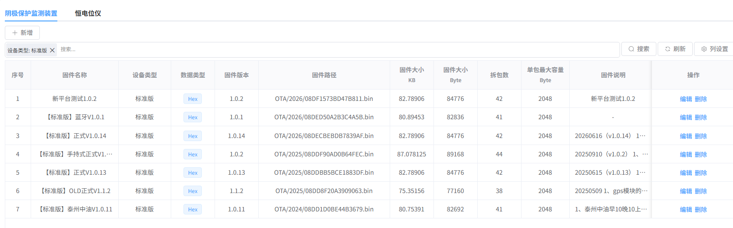
Task: Click the 固件名称 column header
Action: [75, 75]
